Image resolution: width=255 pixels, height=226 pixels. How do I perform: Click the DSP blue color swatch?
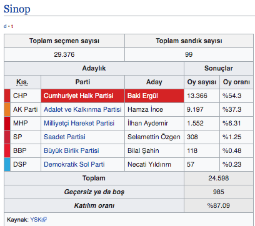7,164
